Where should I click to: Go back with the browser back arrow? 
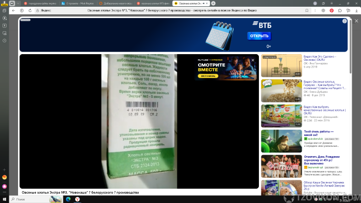[x=13, y=11]
